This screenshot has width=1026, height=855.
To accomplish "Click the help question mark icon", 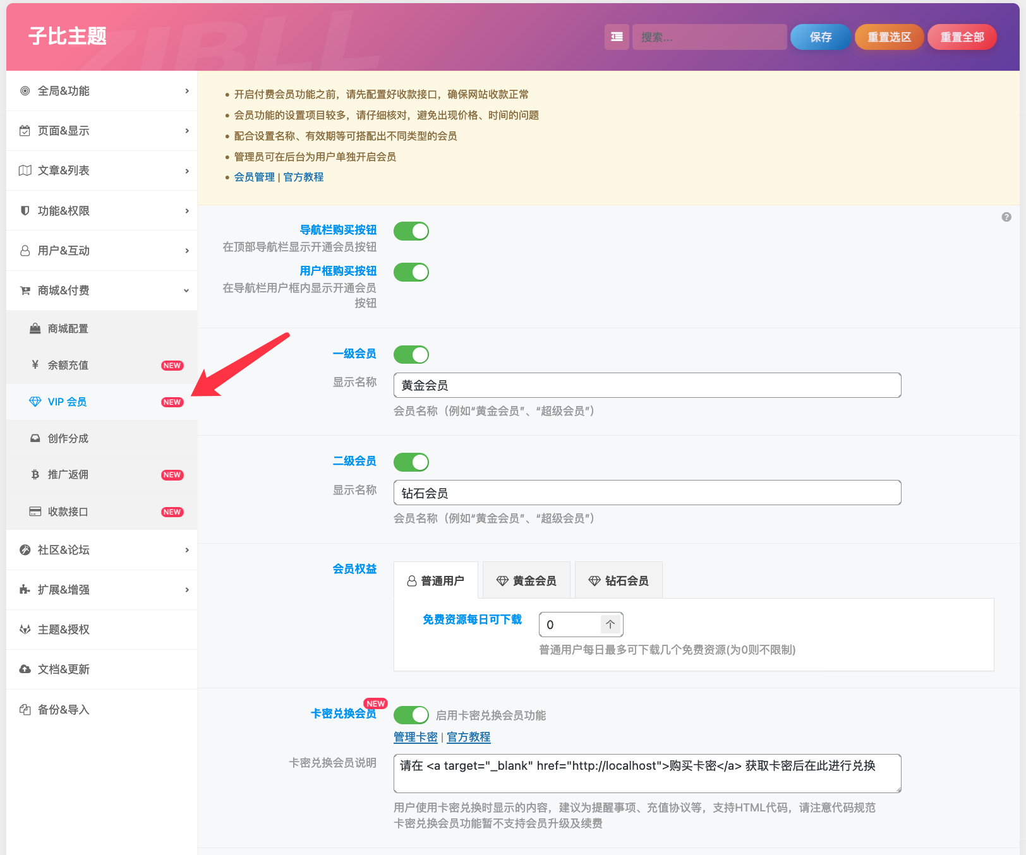I will point(1006,217).
